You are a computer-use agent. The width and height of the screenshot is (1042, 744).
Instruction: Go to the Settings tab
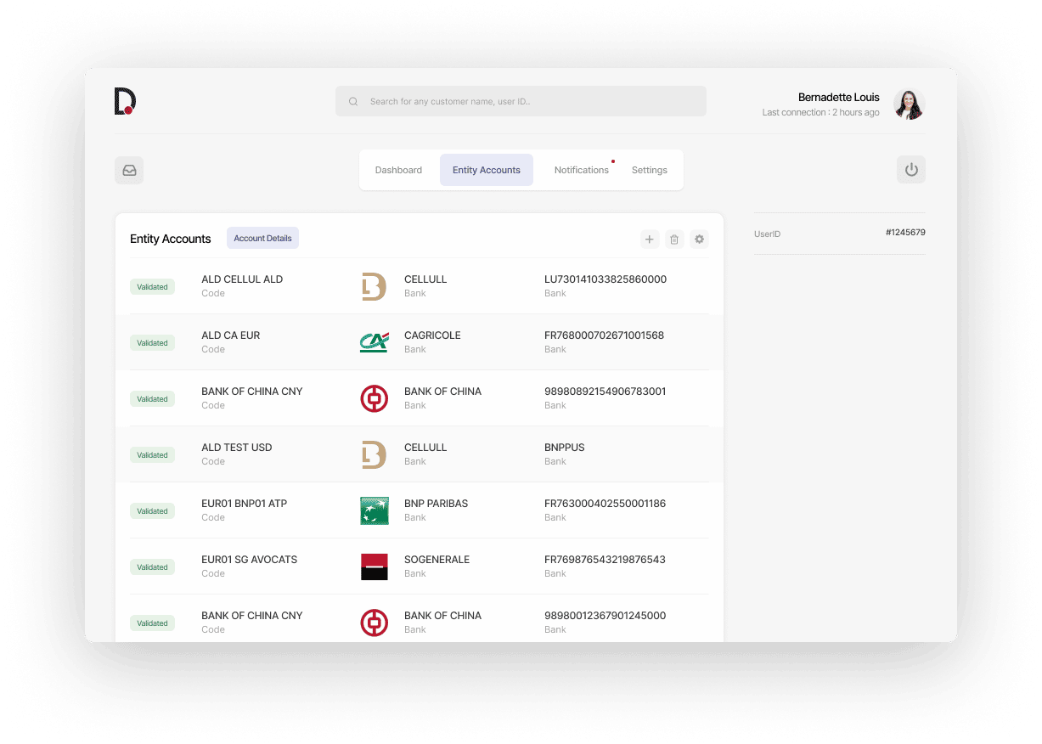point(649,170)
